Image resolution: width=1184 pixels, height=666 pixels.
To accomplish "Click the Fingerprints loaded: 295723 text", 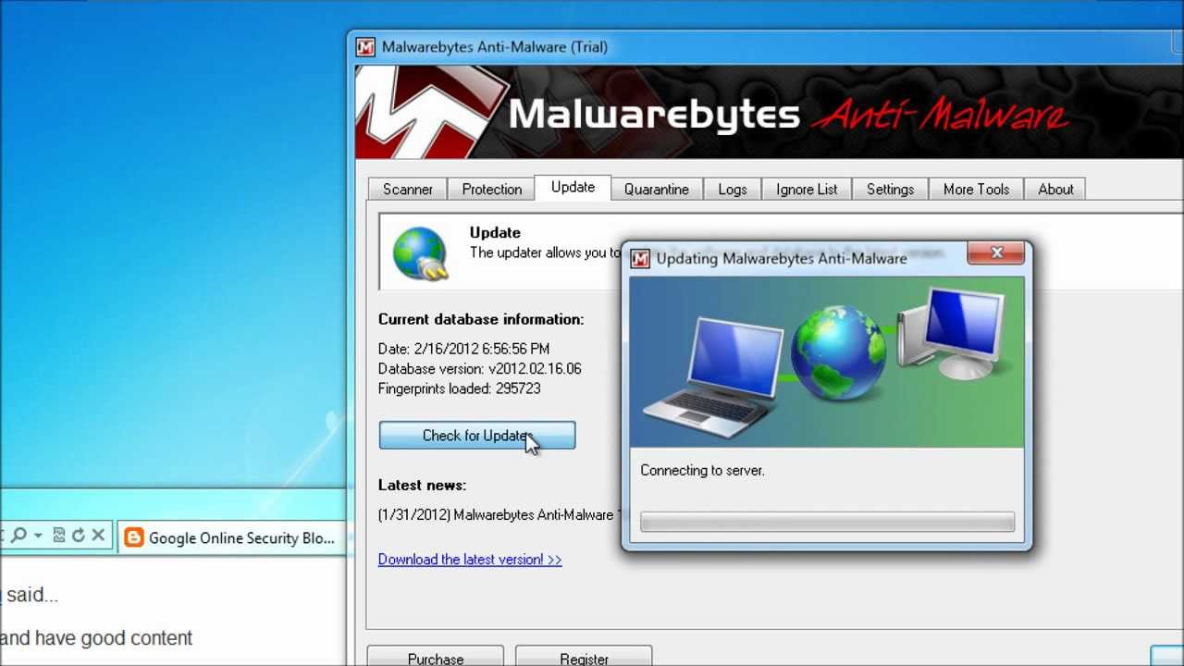I will pos(460,389).
